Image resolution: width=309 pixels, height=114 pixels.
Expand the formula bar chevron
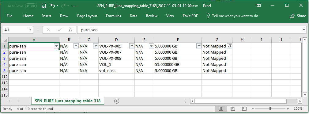pos(304,30)
